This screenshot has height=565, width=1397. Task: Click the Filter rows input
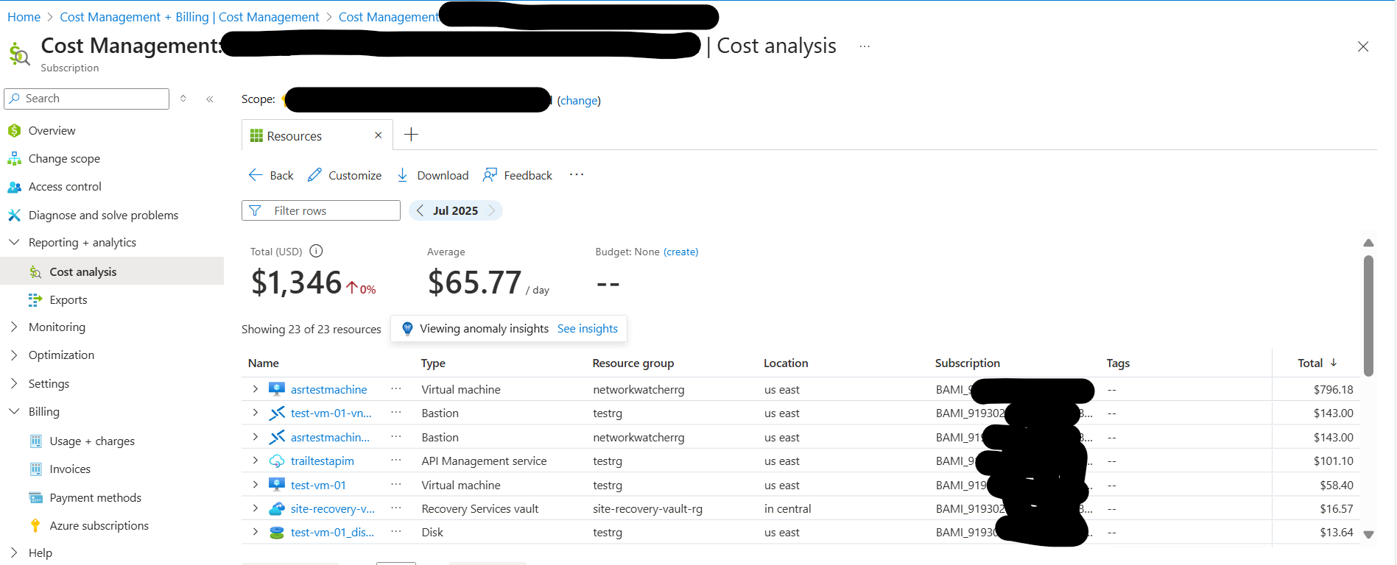(x=321, y=210)
